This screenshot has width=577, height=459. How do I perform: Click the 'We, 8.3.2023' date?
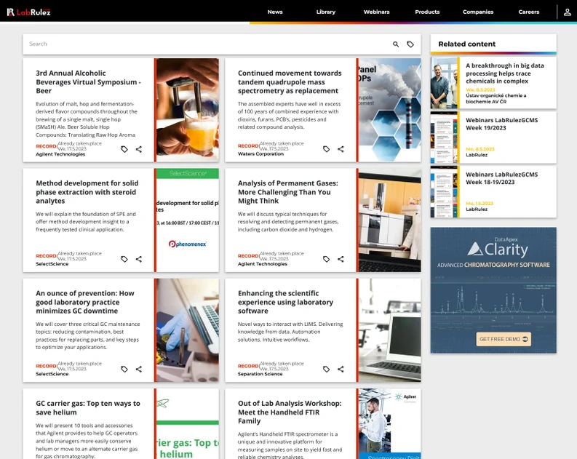[480, 89]
